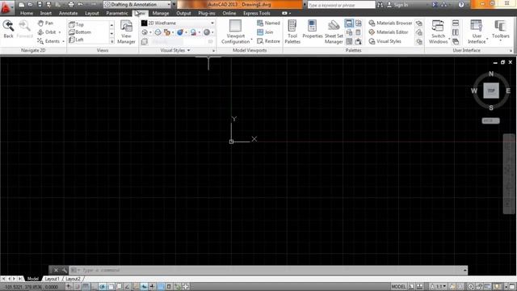Open the Annotate ribbon tab

pos(68,13)
